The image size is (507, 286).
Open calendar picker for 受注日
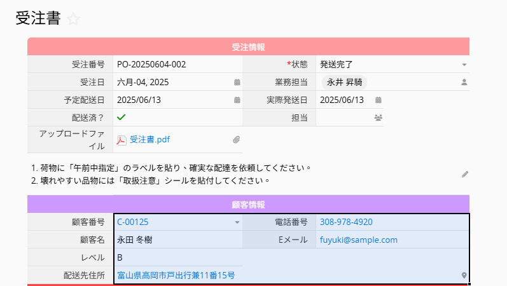(x=237, y=82)
